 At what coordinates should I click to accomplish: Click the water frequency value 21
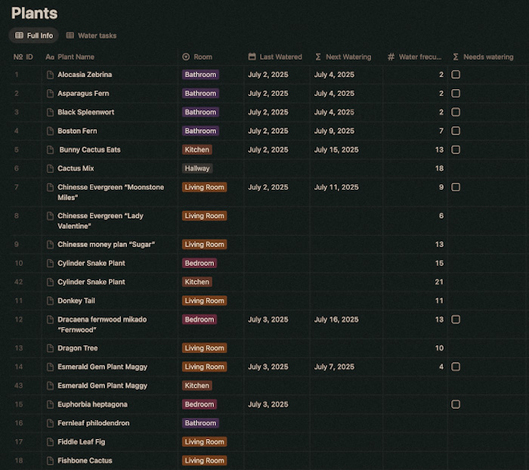point(439,282)
